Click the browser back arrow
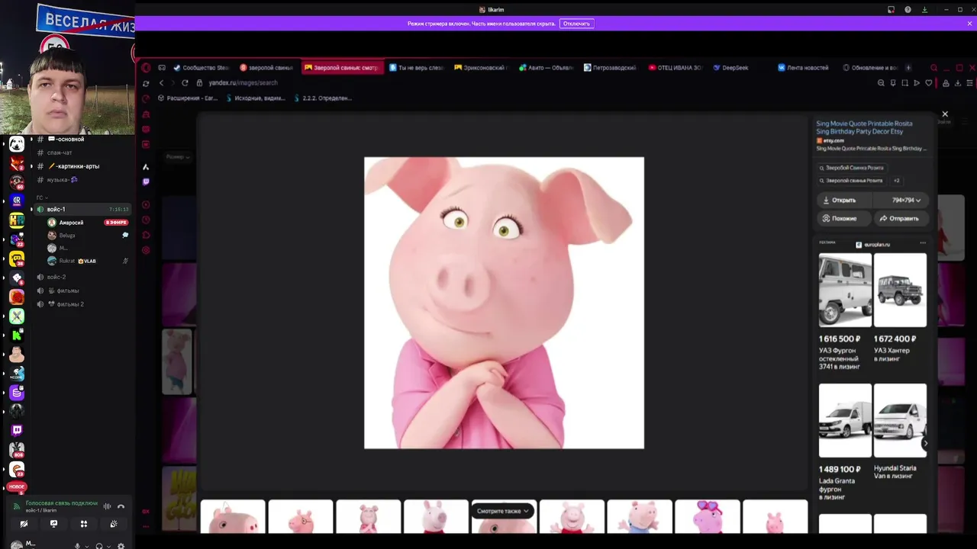977x549 pixels. pos(161,82)
